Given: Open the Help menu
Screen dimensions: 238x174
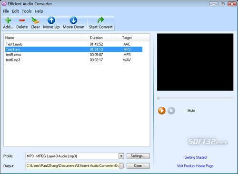Looking at the screenshot, I should point(39,11).
